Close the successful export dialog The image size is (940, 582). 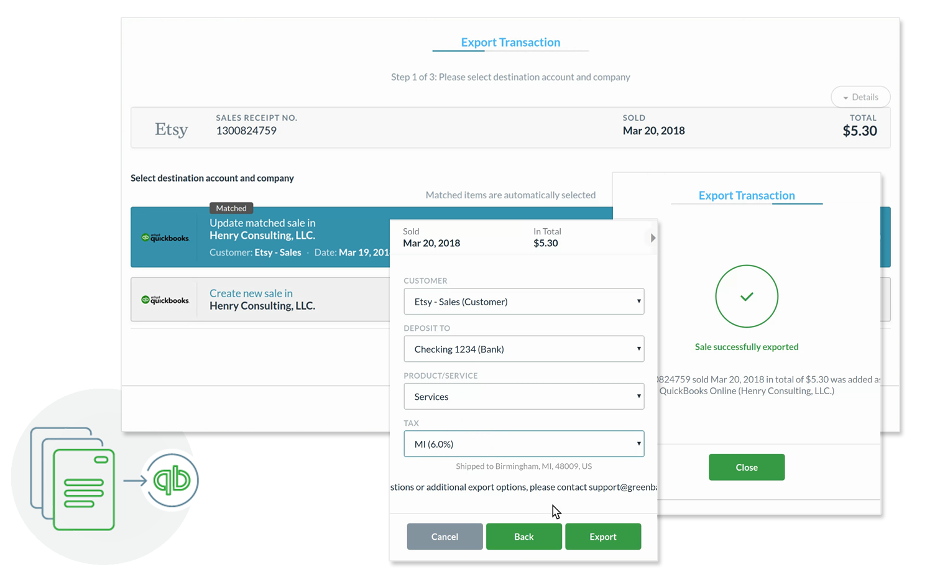coord(746,468)
